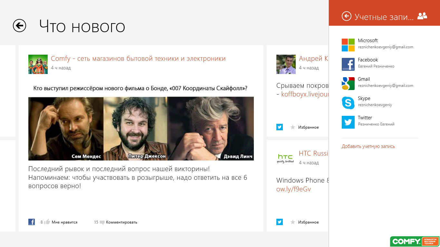Go back from the Что нового page
The width and height of the screenshot is (440, 247).
(x=19, y=26)
